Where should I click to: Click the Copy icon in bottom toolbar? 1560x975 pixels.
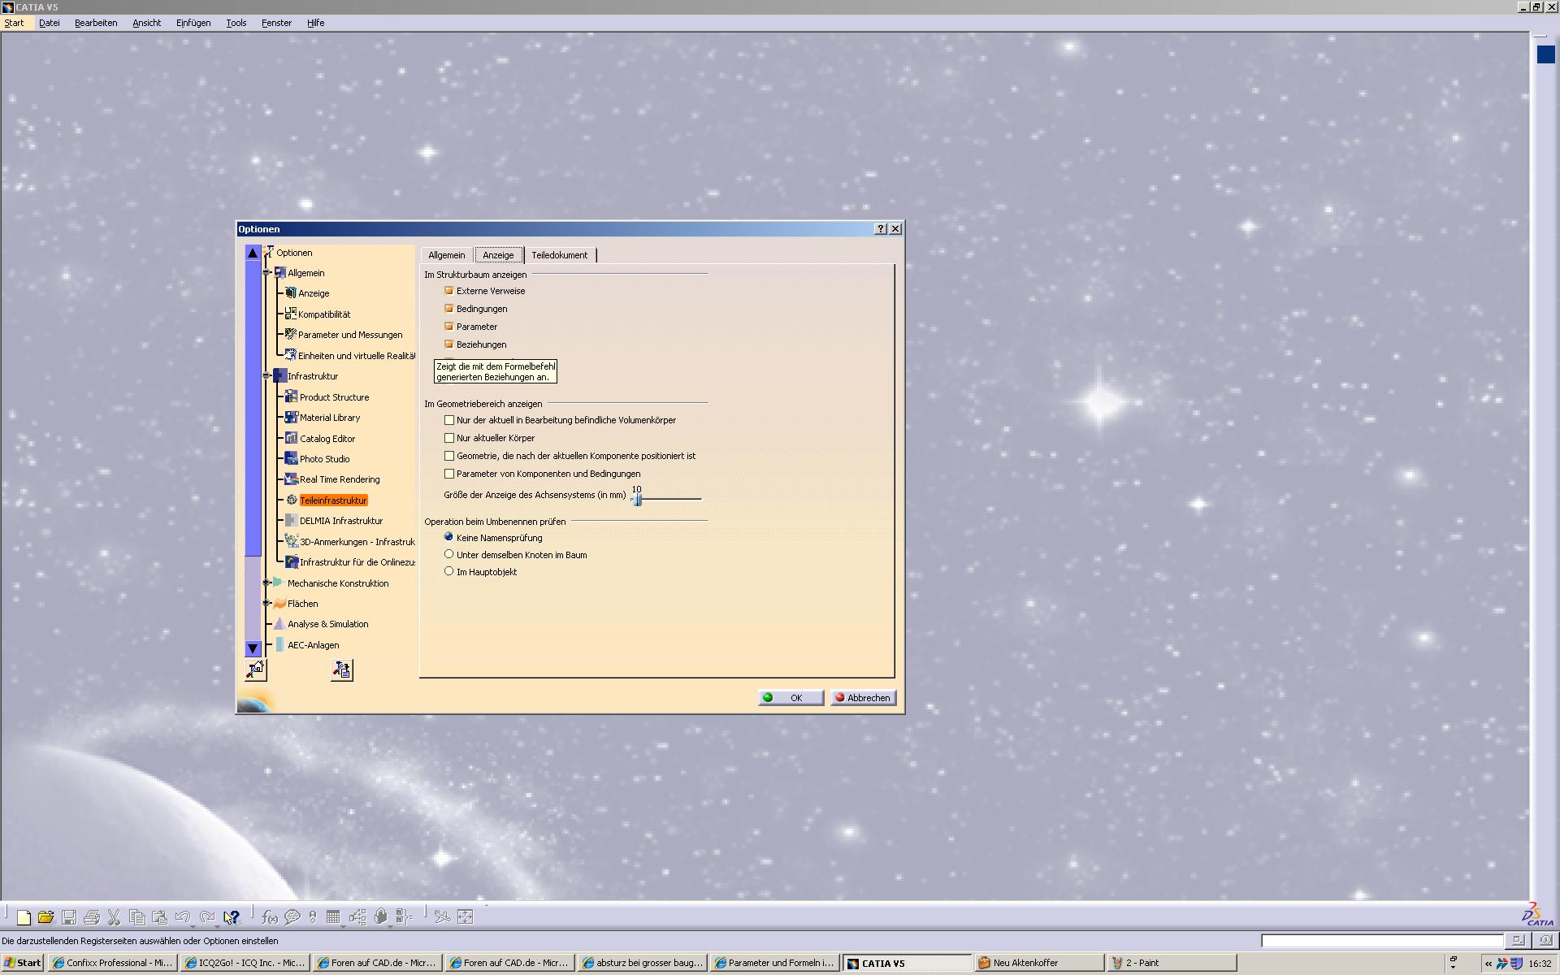136,917
